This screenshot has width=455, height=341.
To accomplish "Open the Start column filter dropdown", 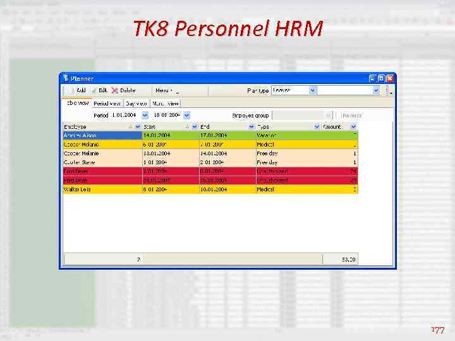I will click(x=195, y=127).
